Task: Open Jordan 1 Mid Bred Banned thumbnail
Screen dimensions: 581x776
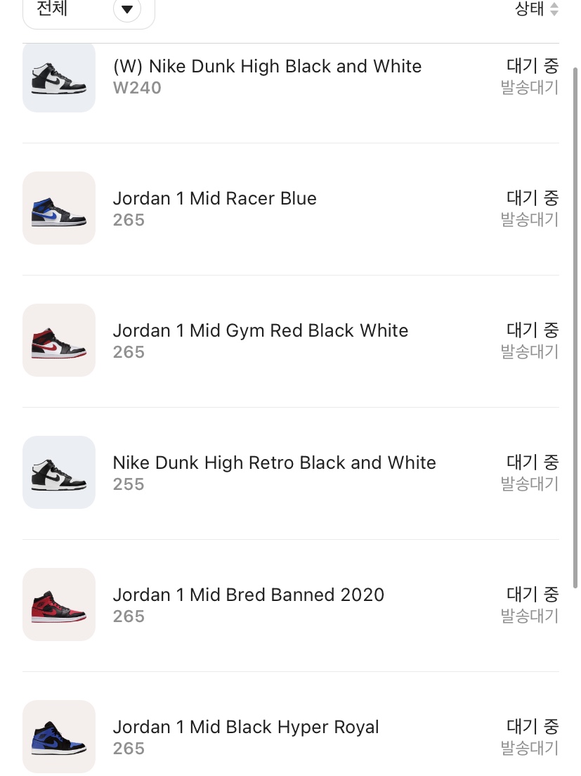Action: pyautogui.click(x=59, y=604)
